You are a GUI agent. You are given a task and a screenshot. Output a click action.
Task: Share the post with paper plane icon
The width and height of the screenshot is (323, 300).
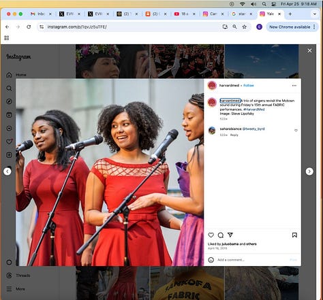(230, 235)
